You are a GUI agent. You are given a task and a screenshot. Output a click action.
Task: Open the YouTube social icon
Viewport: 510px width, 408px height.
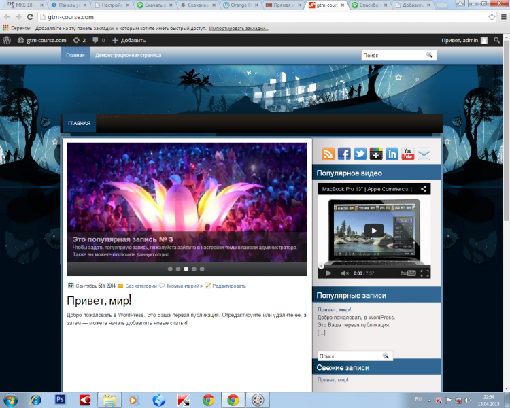pos(408,154)
